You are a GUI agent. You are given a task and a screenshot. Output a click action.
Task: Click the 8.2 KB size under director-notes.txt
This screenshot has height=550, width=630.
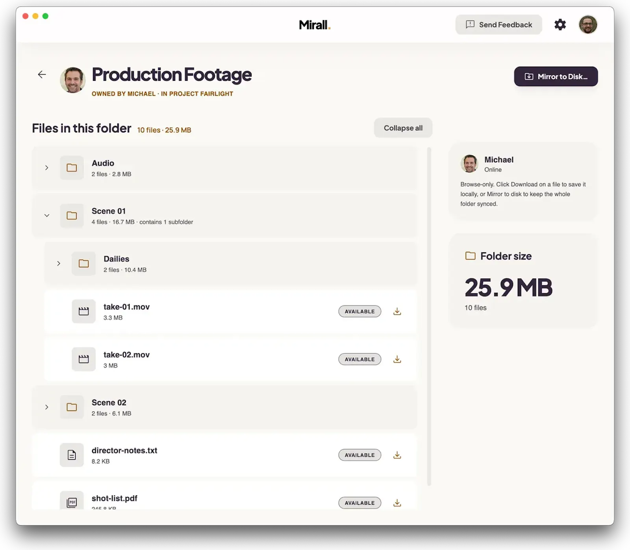[101, 461]
